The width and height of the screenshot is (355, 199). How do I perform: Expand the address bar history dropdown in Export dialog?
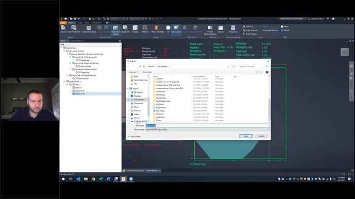pos(228,66)
